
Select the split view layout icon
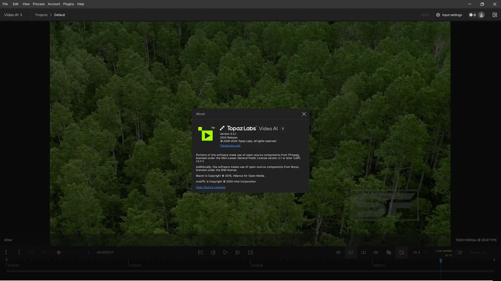click(363, 252)
